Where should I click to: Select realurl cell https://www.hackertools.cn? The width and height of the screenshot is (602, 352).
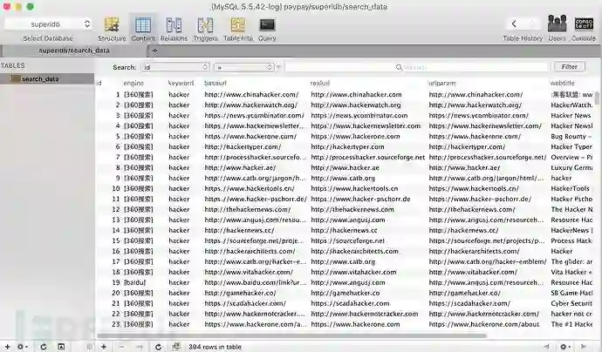354,188
